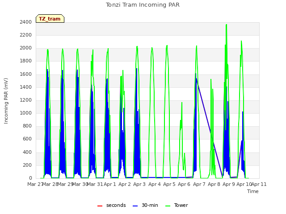Click the diagonal blue line after Apr 7
This screenshot has height=214, width=286.
coord(209,128)
